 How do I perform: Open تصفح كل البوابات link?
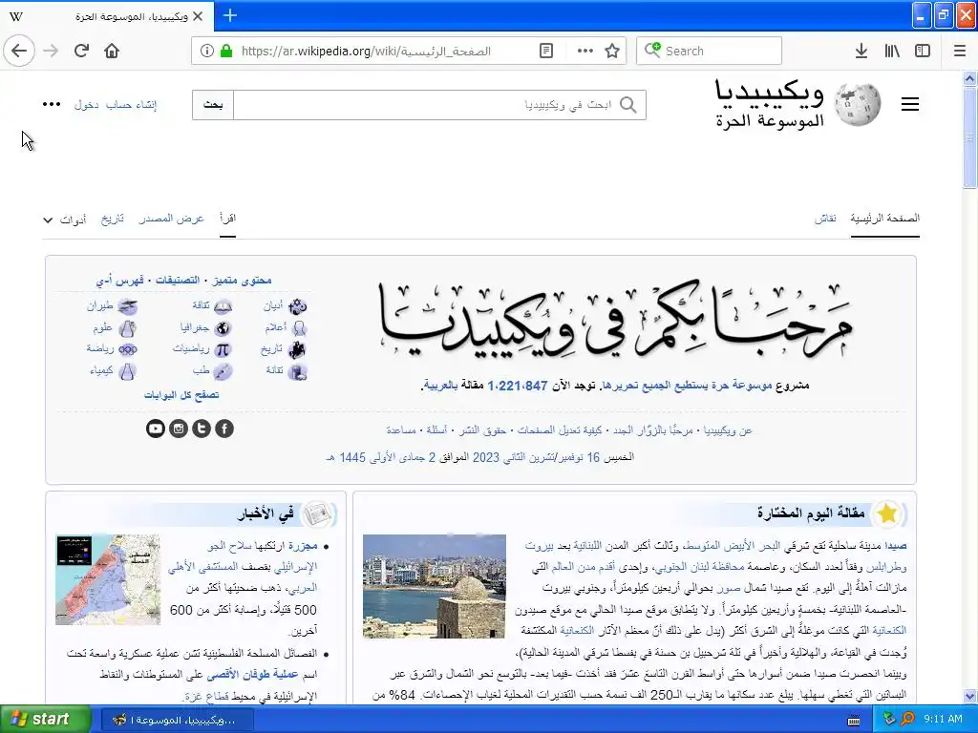coord(181,394)
